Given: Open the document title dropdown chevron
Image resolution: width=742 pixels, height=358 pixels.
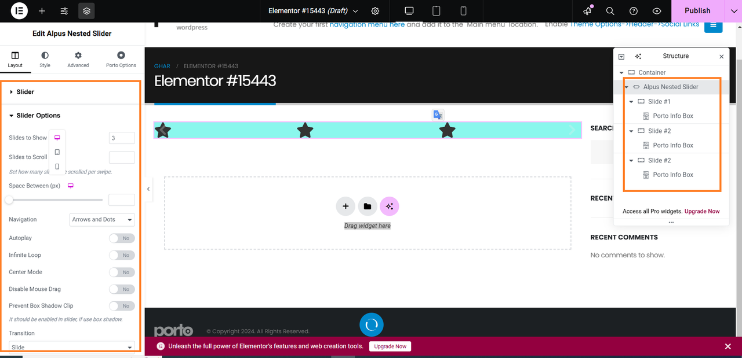Looking at the screenshot, I should (355, 11).
